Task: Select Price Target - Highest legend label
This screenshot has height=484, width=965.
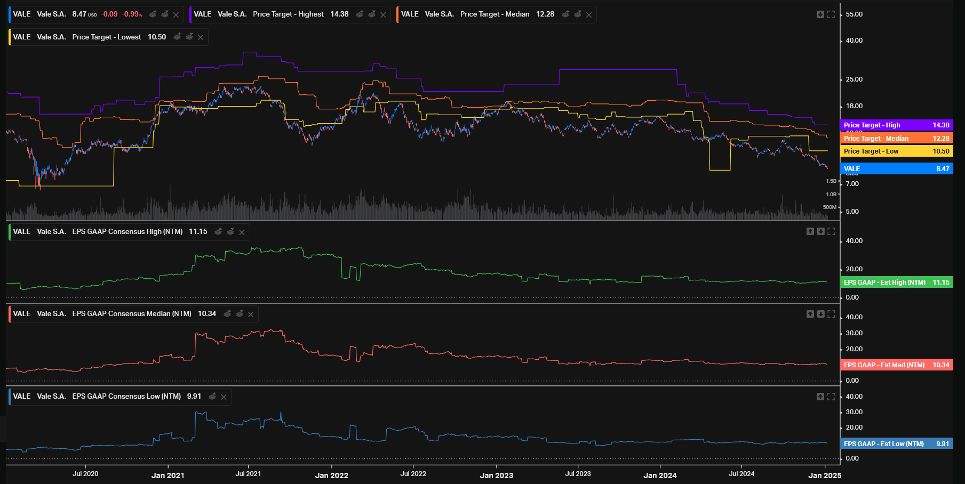Action: coord(288,14)
